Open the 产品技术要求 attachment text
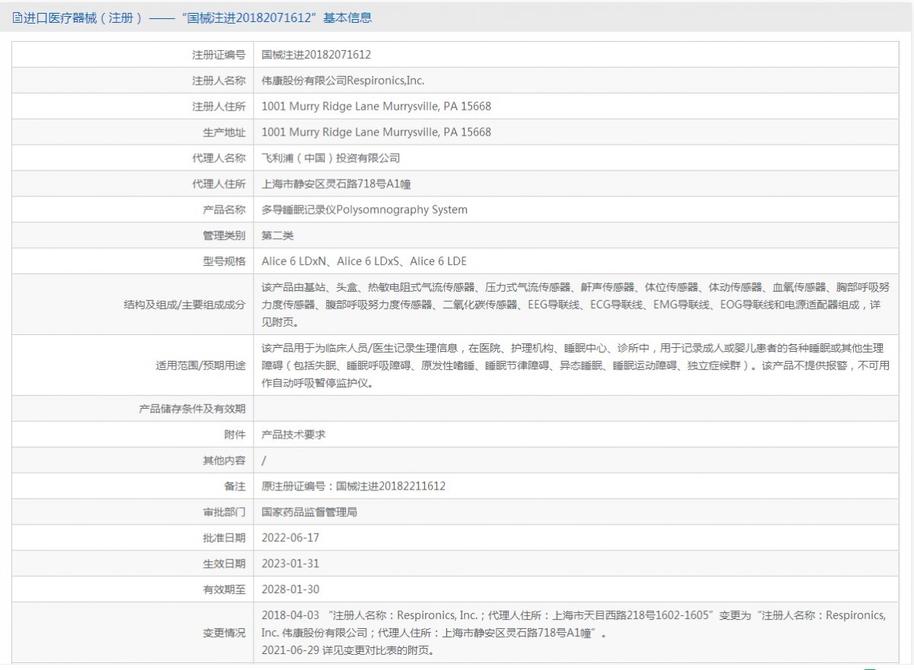This screenshot has width=914, height=670. [x=293, y=435]
